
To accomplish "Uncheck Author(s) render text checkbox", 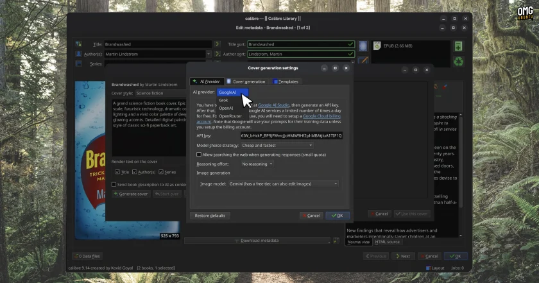I will coord(134,172).
